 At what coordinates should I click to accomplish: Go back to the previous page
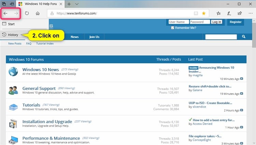tap(5, 13)
